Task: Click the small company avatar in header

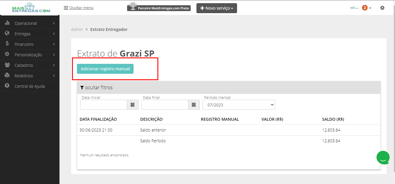Action: [x=354, y=8]
